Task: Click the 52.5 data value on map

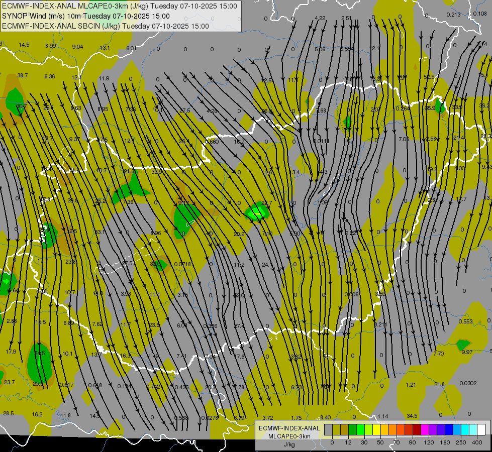Action: (429, 77)
